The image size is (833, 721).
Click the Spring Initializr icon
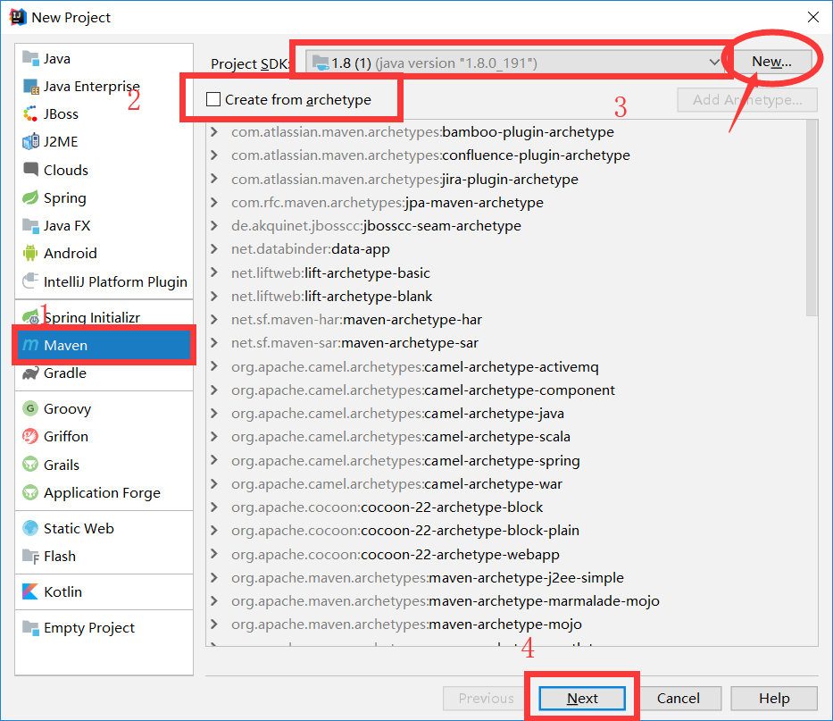pyautogui.click(x=30, y=317)
